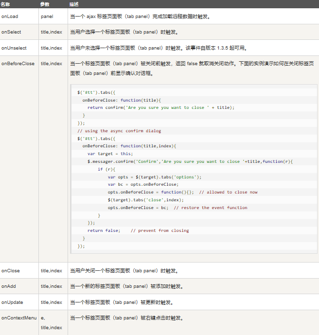
Task: Click title,index in the onBeforeClose row
Action: [52, 64]
